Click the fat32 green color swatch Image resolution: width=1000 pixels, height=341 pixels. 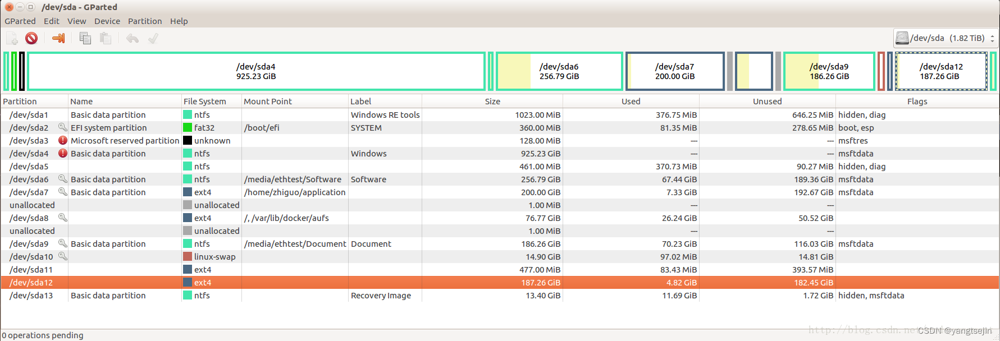tap(188, 128)
